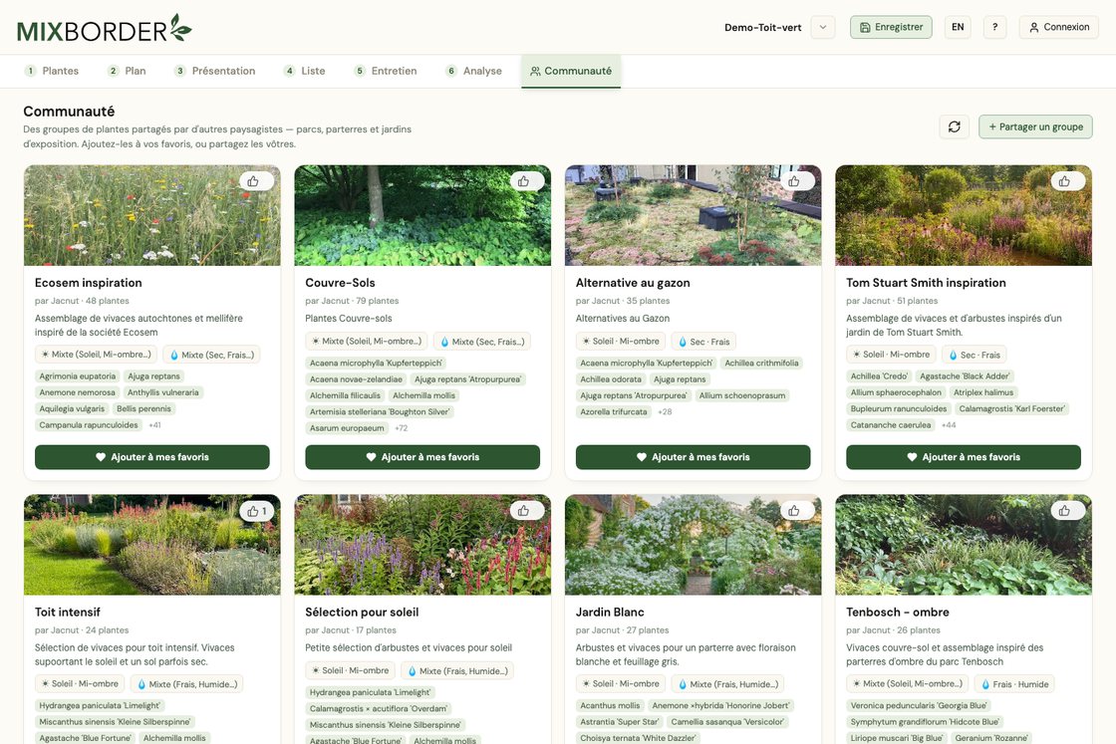Go to the Plan tab
Screen dimensions: 1116x744
127,71
